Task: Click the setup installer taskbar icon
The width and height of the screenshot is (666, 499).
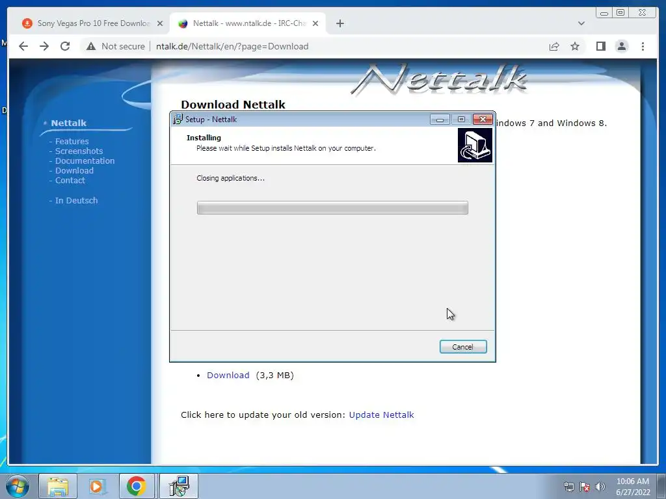Action: tap(179, 486)
